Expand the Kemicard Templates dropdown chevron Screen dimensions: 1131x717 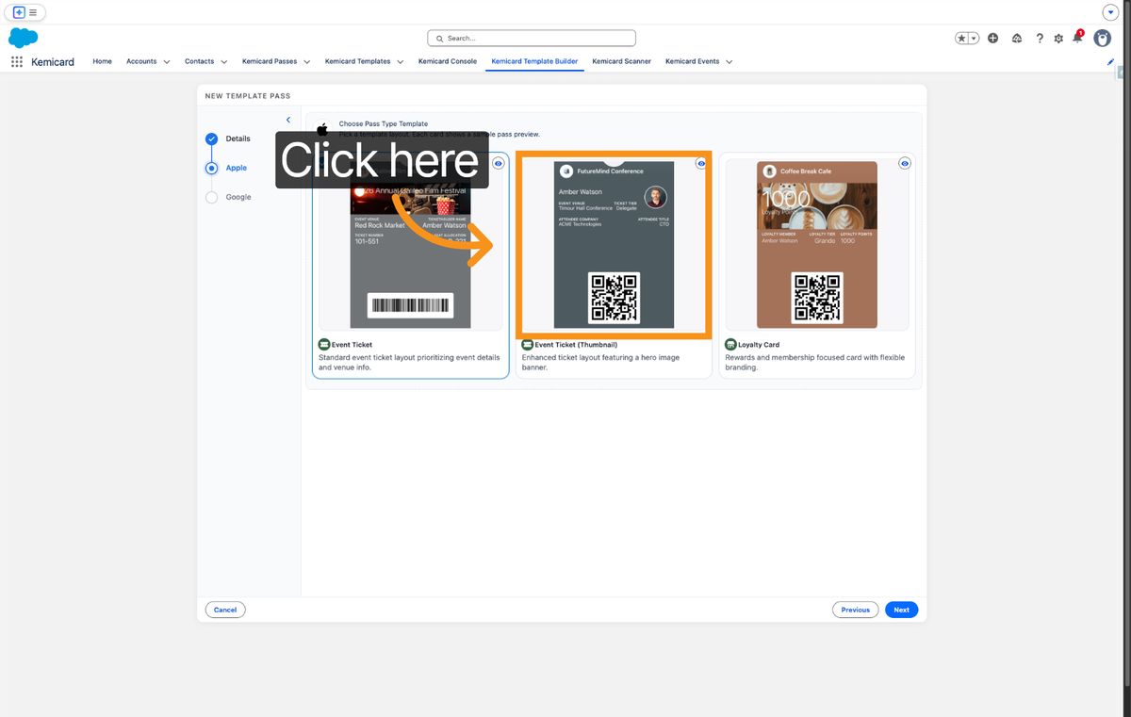(x=400, y=62)
